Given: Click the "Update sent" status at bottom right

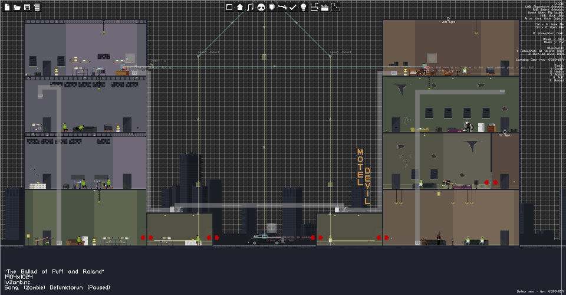Looking at the screenshot, I should click(540, 291).
